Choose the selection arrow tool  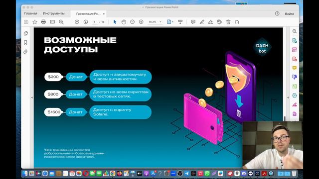115,22
